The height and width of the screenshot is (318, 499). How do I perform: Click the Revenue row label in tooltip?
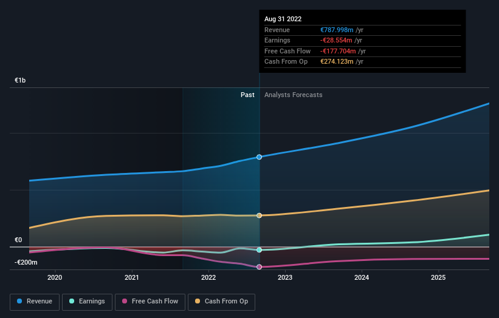pyautogui.click(x=277, y=30)
